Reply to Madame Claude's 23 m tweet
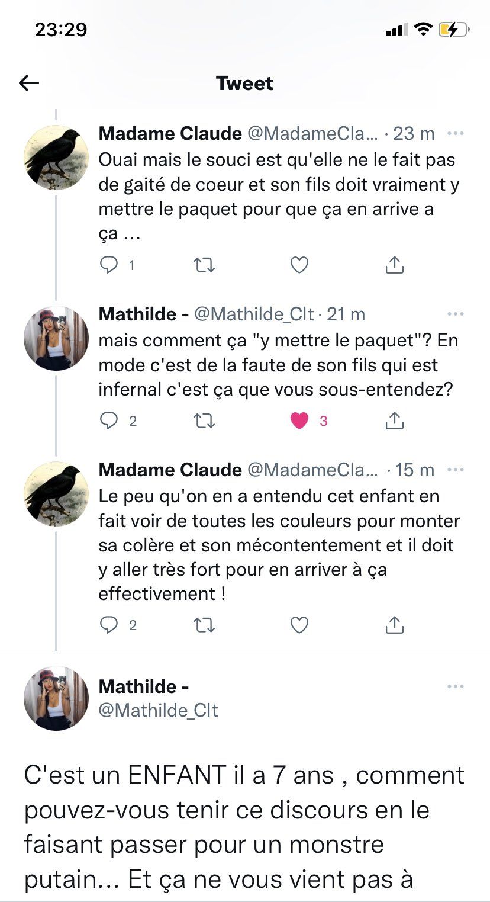 pos(108,265)
